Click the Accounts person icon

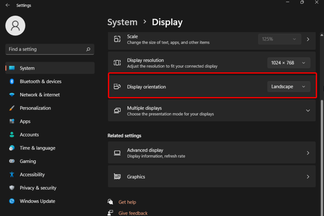click(x=12, y=134)
